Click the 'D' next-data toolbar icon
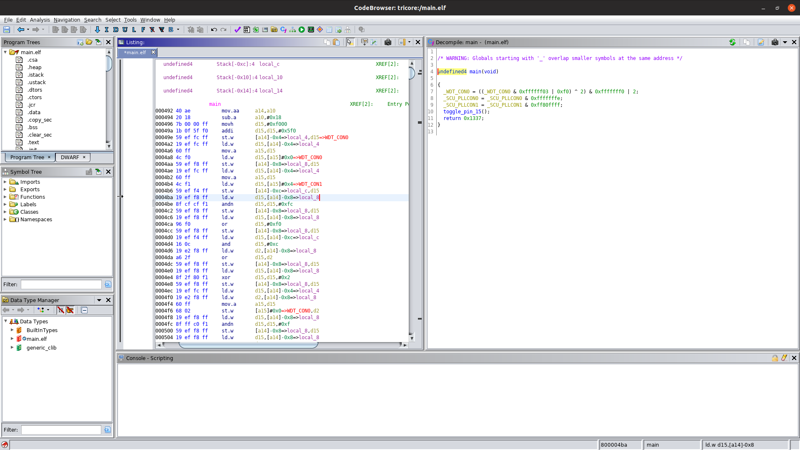The height and width of the screenshot is (450, 800). 116,30
